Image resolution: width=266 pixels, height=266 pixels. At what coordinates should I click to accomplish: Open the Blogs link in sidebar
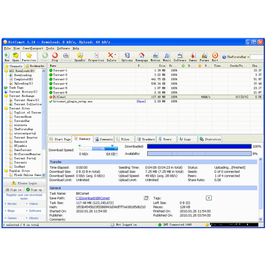click(11, 211)
